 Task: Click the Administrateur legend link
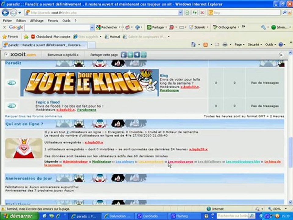tap(75, 161)
